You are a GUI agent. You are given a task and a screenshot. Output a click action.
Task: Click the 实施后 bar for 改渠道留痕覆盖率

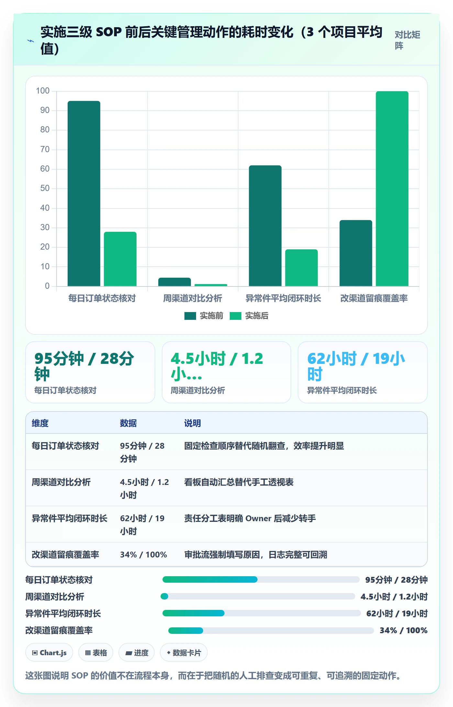point(392,189)
